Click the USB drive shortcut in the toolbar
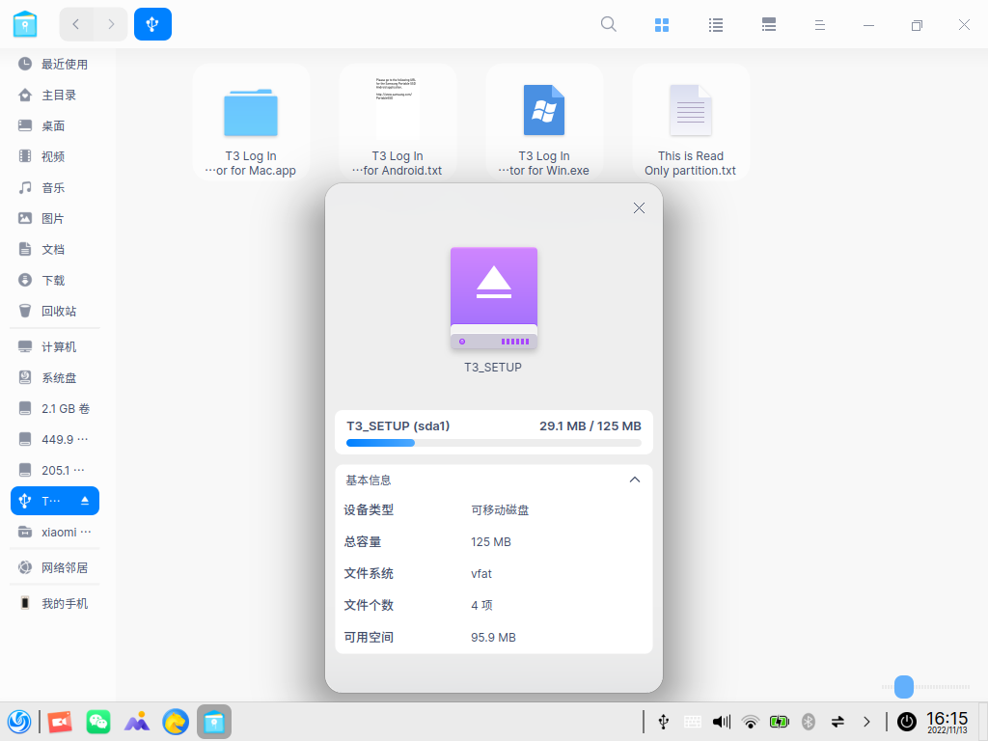The image size is (988, 741). [152, 24]
